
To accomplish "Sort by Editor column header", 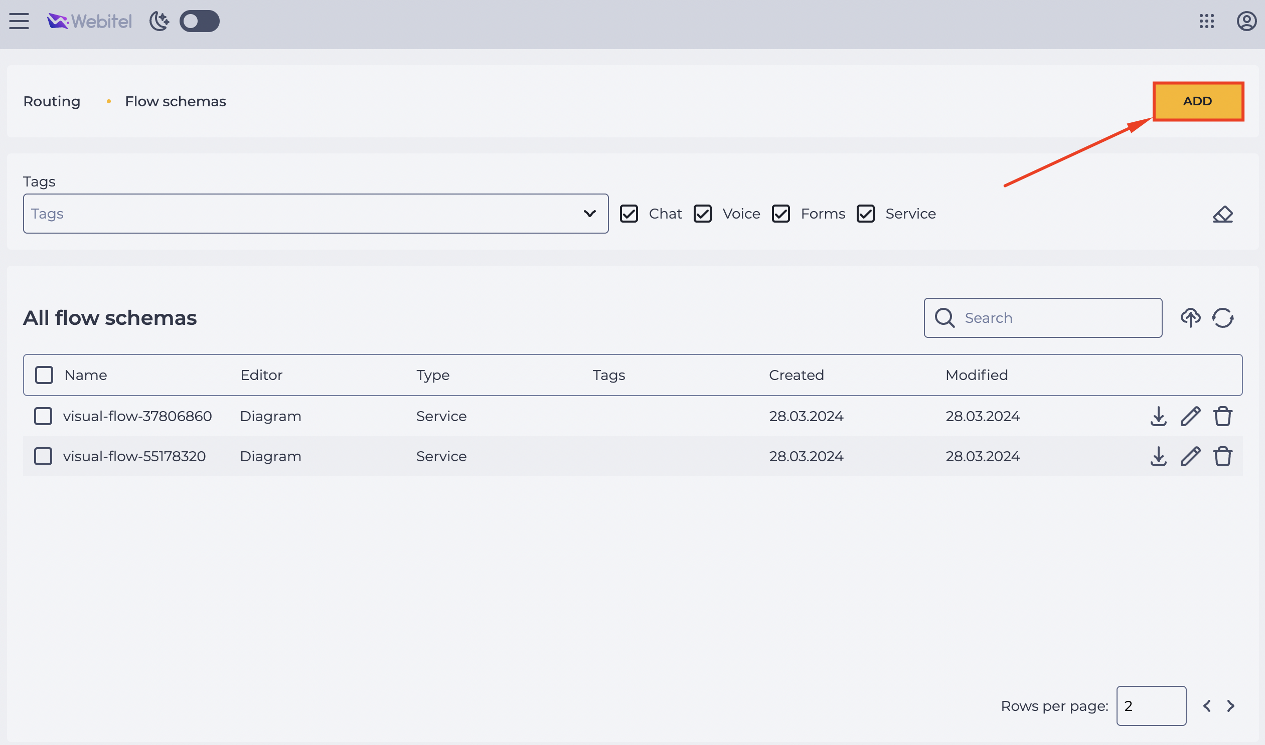I will [x=261, y=375].
